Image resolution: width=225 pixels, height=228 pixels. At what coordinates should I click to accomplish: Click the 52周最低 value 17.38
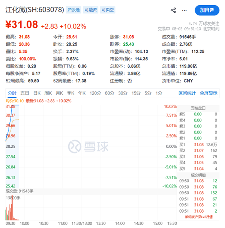(81, 81)
